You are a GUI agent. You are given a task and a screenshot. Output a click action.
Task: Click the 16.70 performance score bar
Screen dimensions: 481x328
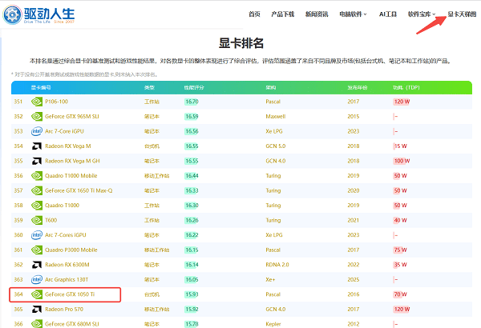[192, 102]
